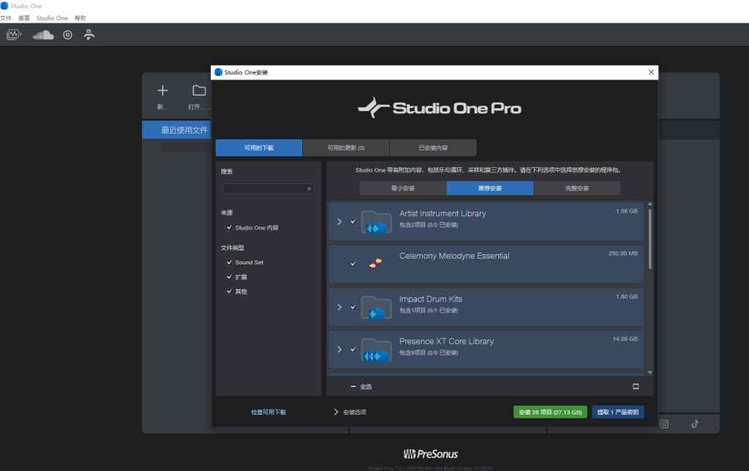Viewport: 749px width, 471px height.
Task: Click the Impact Drum Kits drum folder icon
Action: point(376,307)
